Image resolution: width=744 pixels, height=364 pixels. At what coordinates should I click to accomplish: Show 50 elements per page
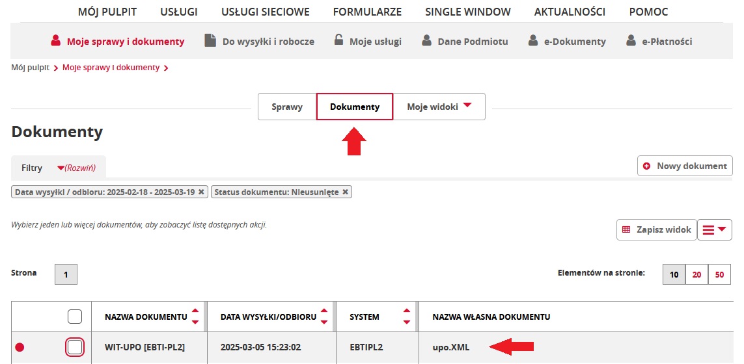(x=719, y=274)
